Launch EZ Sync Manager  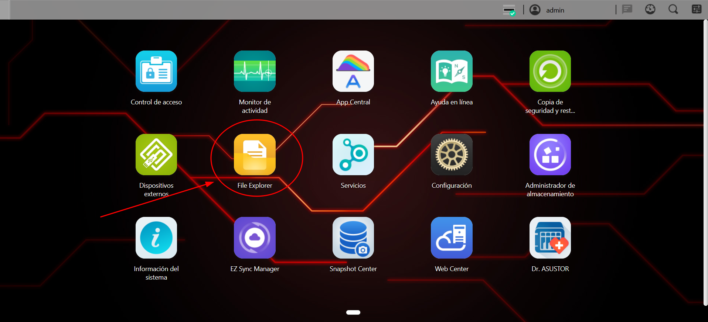[255, 238]
